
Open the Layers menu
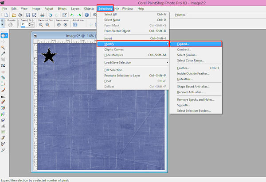[75, 9]
